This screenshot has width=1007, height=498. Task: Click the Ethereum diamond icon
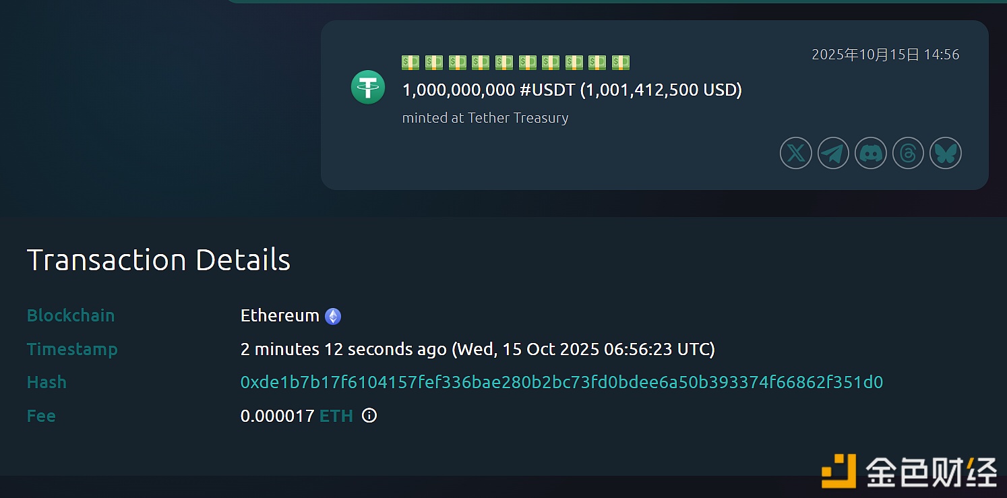(x=333, y=316)
